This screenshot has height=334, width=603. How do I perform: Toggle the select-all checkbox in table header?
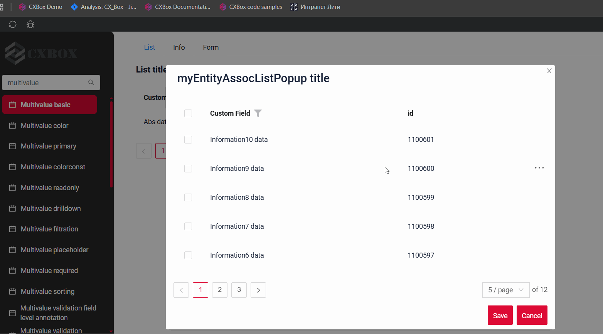pos(188,113)
